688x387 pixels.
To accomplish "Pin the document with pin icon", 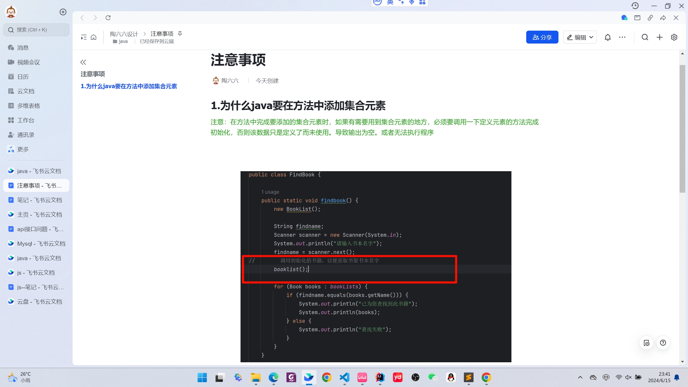I will (x=180, y=34).
